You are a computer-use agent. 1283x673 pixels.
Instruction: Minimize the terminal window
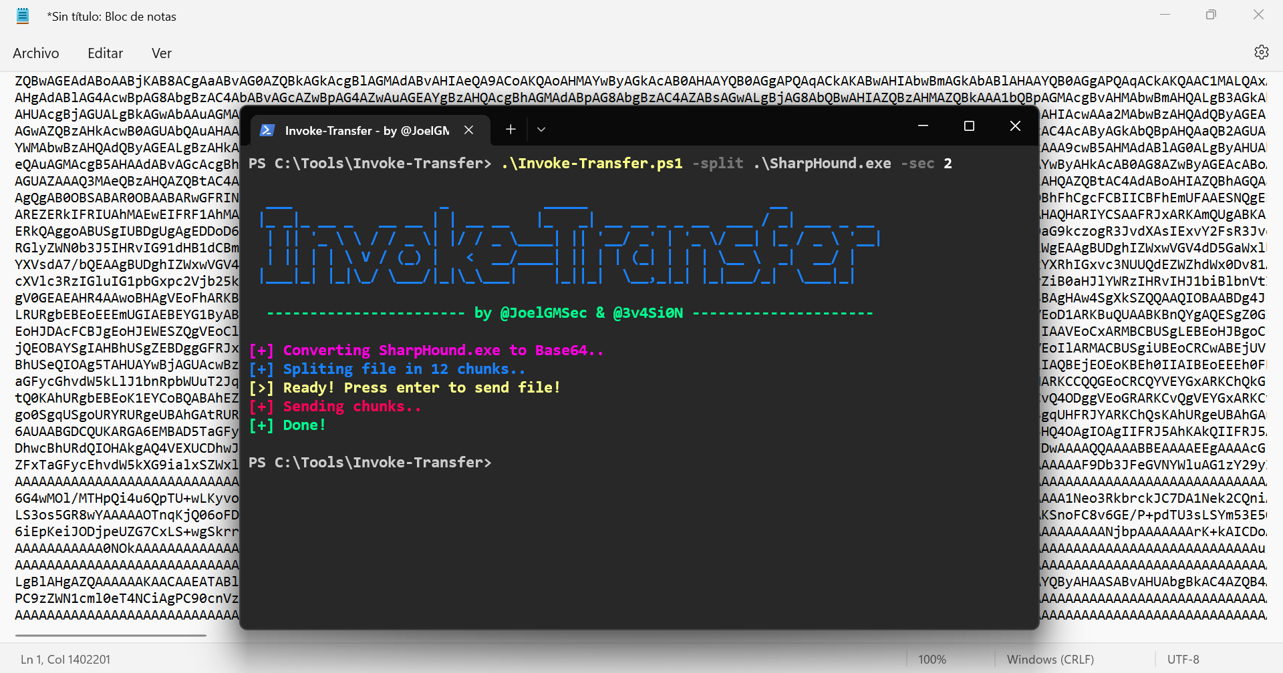(923, 126)
